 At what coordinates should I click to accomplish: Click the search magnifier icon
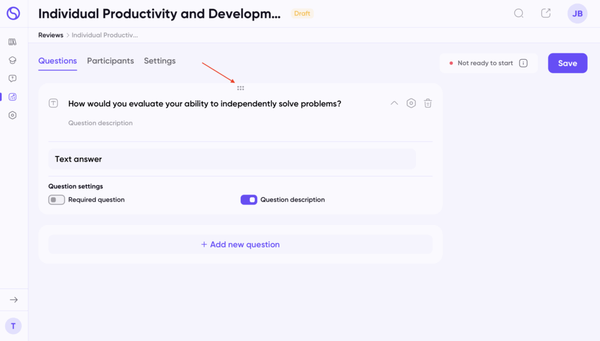(519, 13)
